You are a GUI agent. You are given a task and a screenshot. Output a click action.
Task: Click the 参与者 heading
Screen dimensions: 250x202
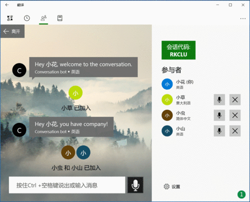point(171,70)
